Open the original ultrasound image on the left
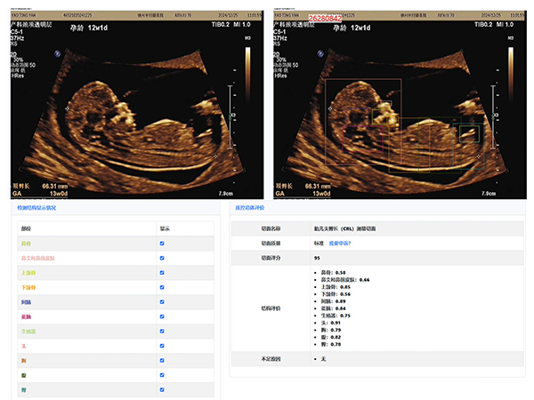The image size is (534, 400). coord(132,104)
